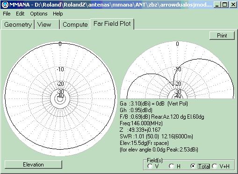
Task: Click the SWR result text line
Action: click(156, 136)
